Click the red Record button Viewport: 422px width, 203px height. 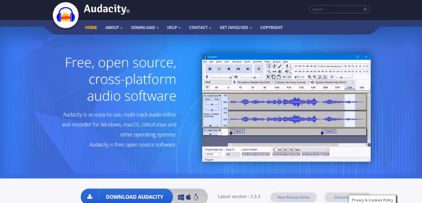259,69
